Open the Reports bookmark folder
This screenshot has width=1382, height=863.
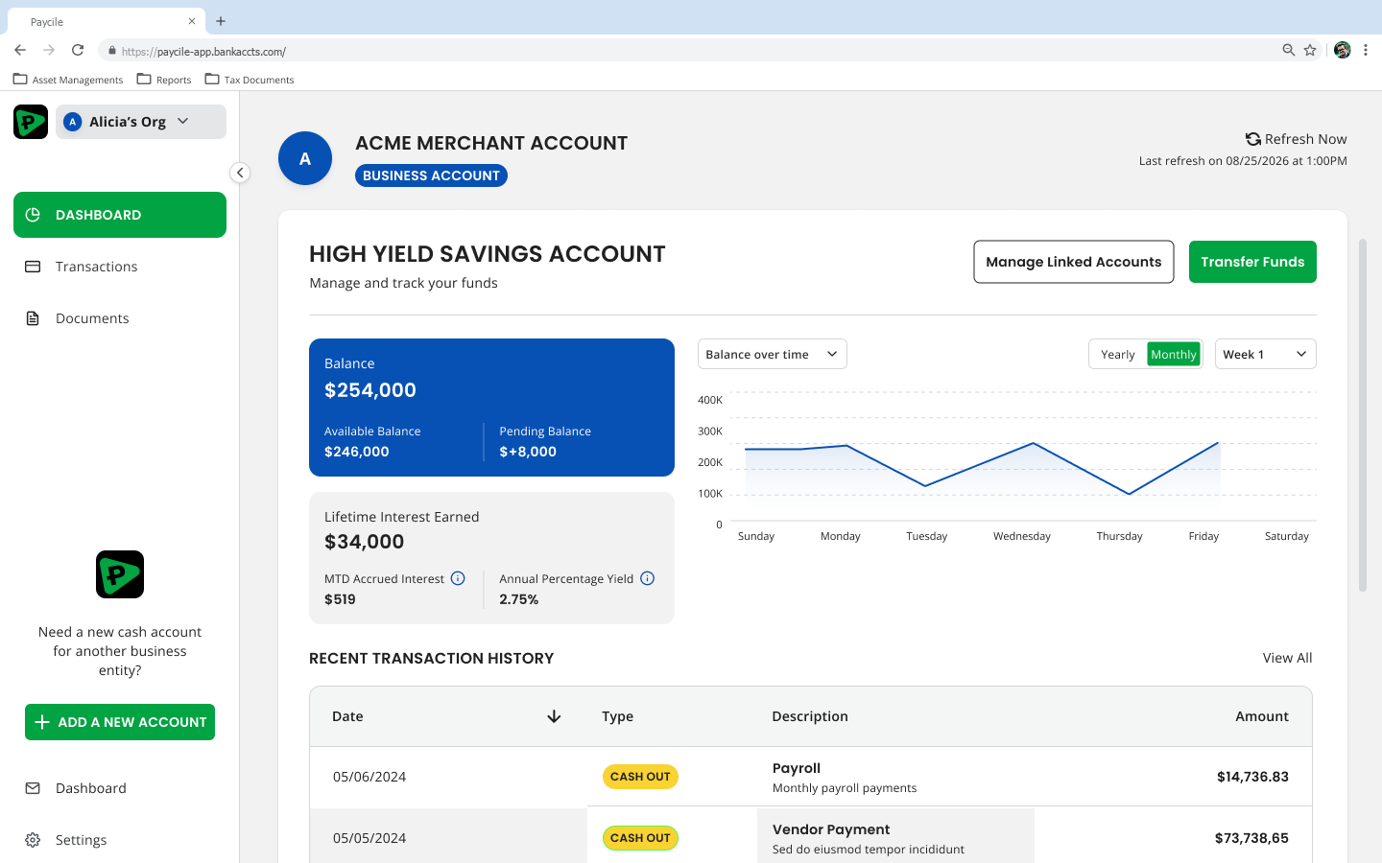tap(164, 80)
